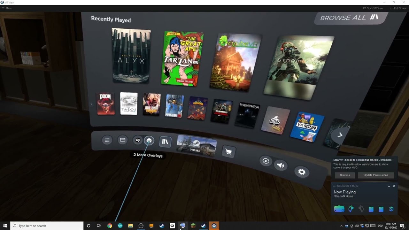Click the inactive right controller status icon
Viewport: 409px width, 230px height.
361,209
